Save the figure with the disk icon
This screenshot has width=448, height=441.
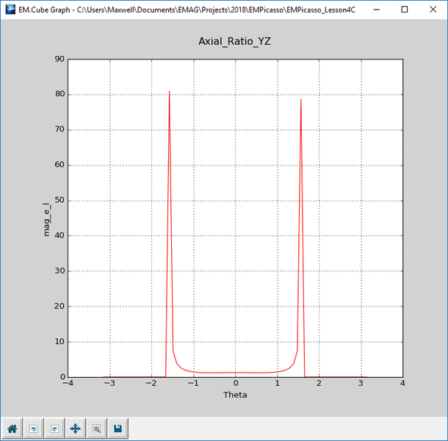(118, 428)
